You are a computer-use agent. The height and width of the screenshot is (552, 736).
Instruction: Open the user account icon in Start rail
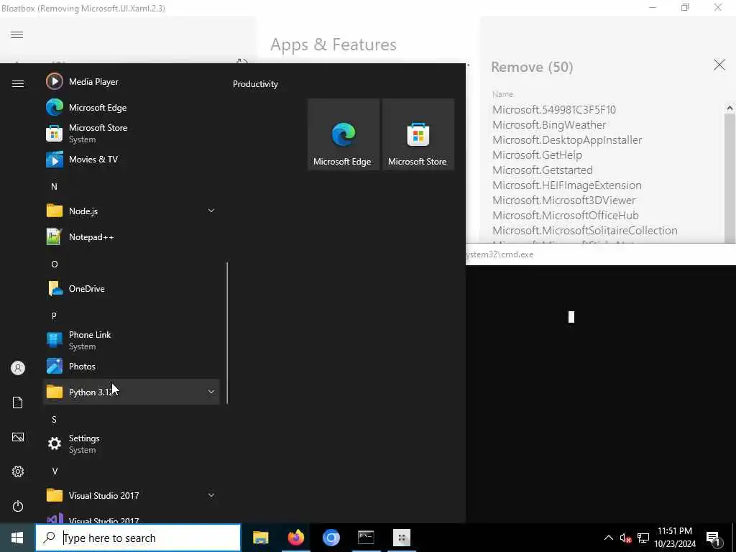coord(18,368)
